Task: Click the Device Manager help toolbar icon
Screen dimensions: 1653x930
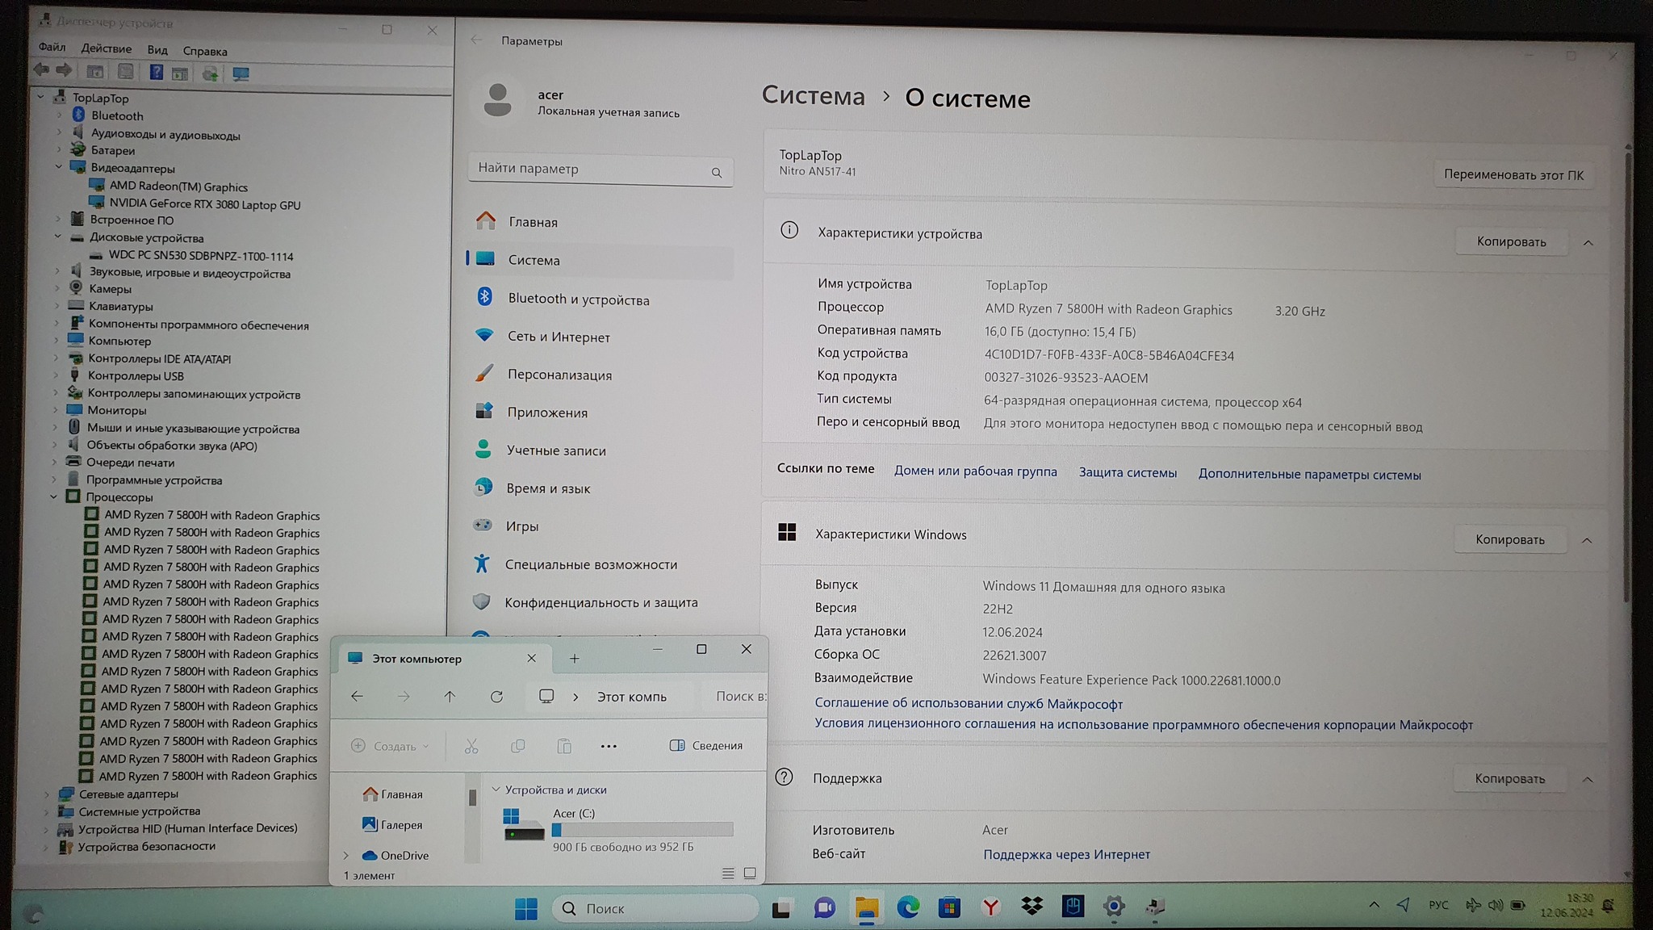Action: click(156, 73)
